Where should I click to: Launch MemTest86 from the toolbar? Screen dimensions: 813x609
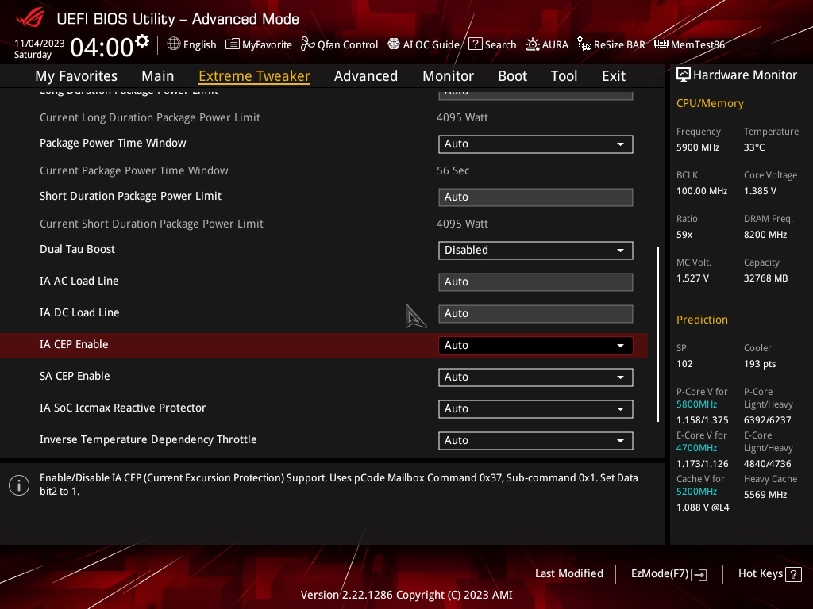(x=689, y=44)
